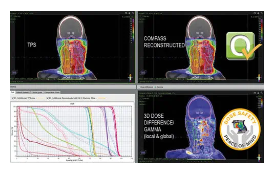
Task: Toggle the TPS dose curve checkbox
Action: pyautogui.click(x=13, y=98)
